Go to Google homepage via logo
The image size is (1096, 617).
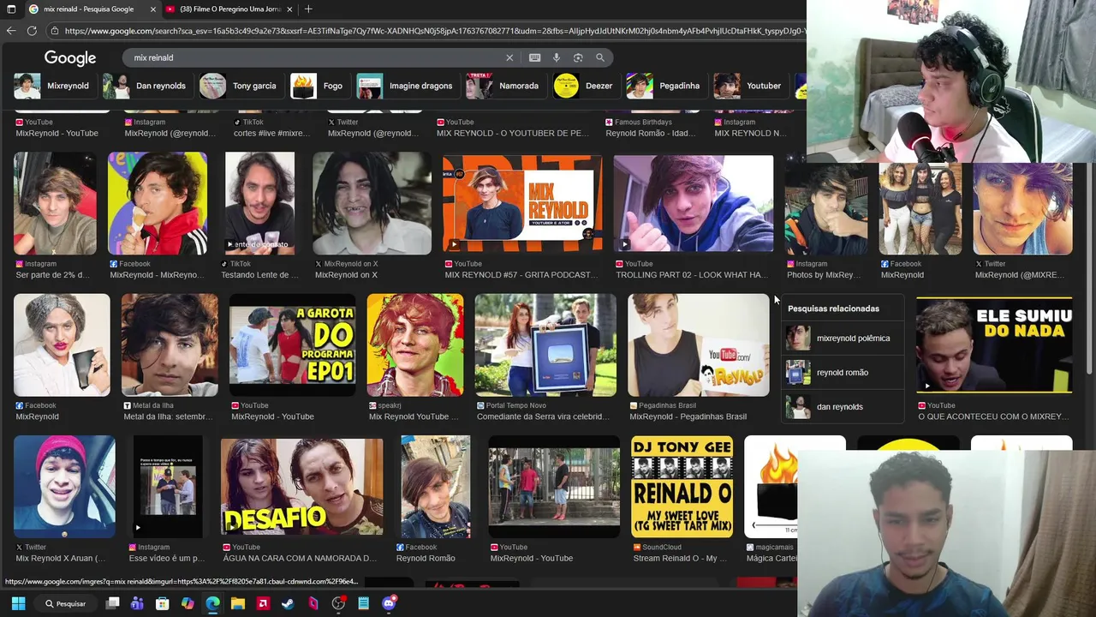coord(70,58)
